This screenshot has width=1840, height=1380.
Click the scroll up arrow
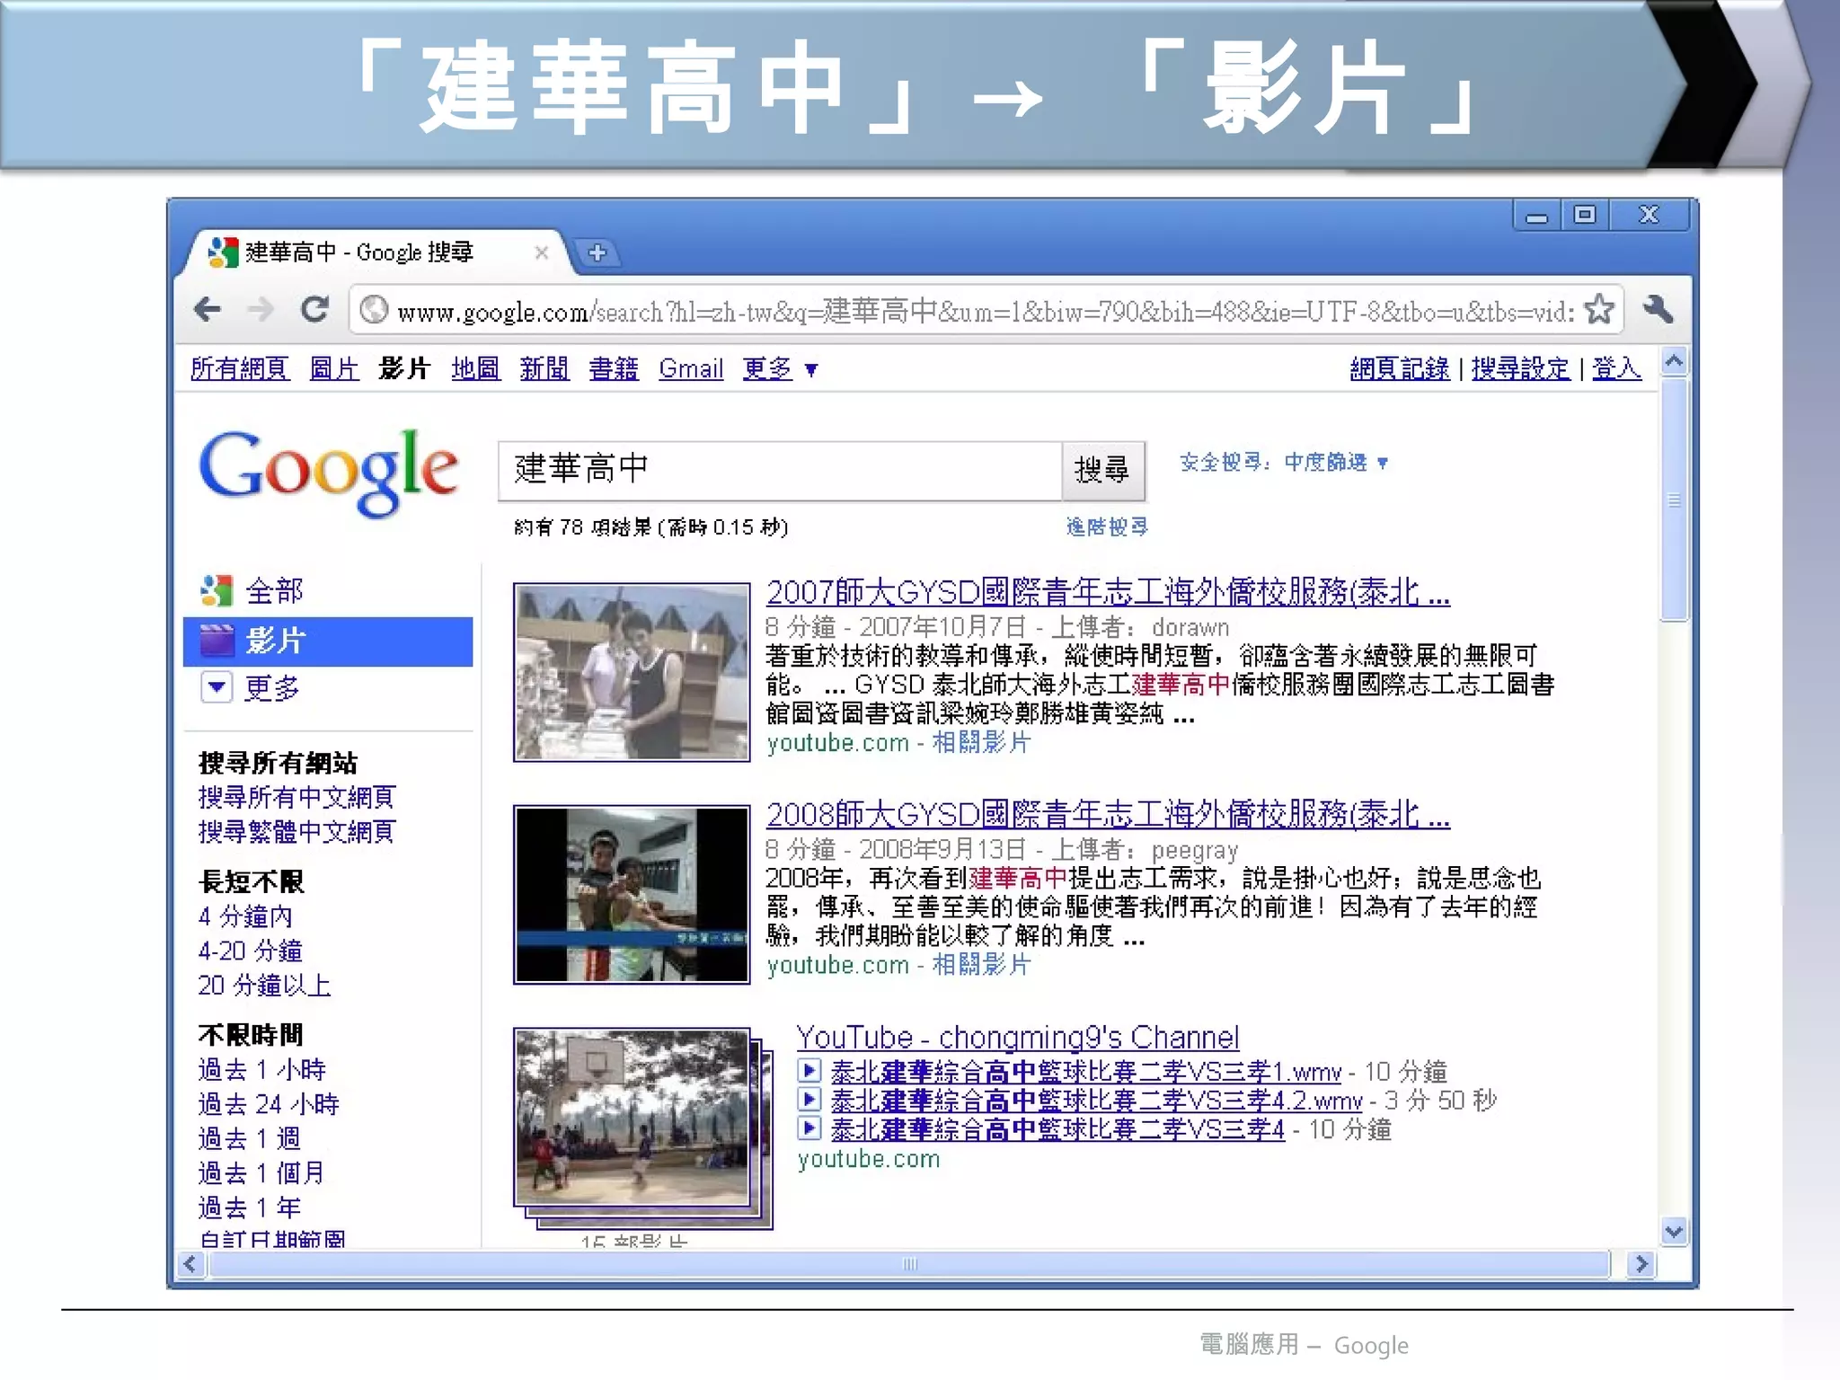click(1674, 362)
